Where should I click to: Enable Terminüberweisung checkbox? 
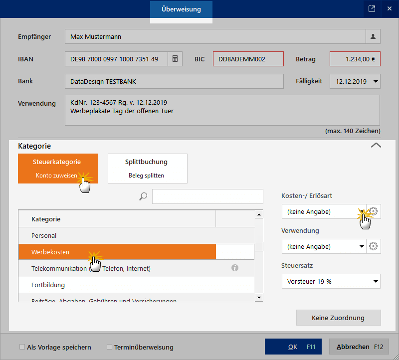(x=109, y=347)
